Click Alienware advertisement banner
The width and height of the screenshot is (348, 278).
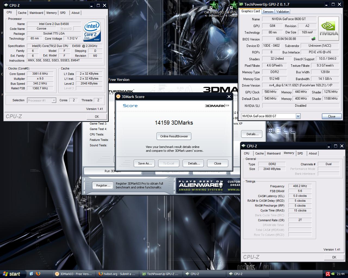(x=208, y=186)
